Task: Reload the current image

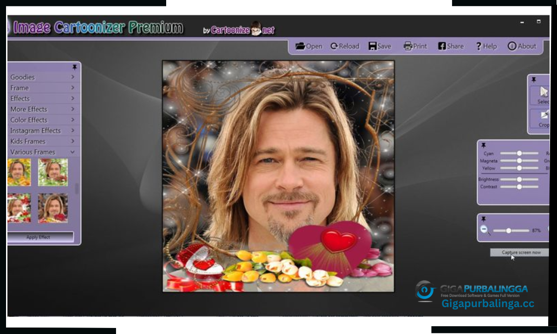Action: (x=345, y=46)
